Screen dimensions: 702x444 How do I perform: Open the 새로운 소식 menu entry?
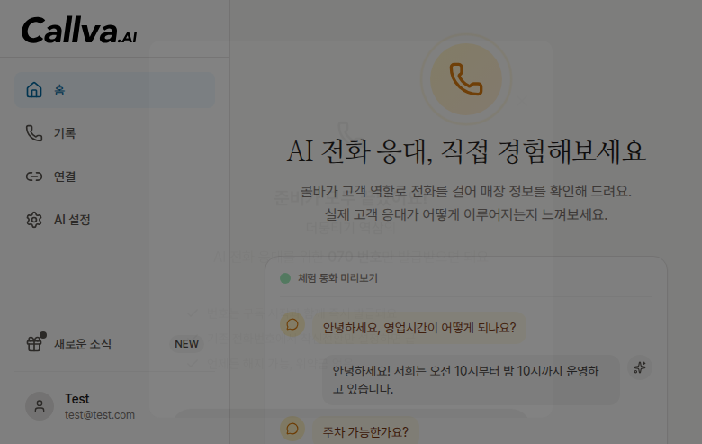pos(83,344)
